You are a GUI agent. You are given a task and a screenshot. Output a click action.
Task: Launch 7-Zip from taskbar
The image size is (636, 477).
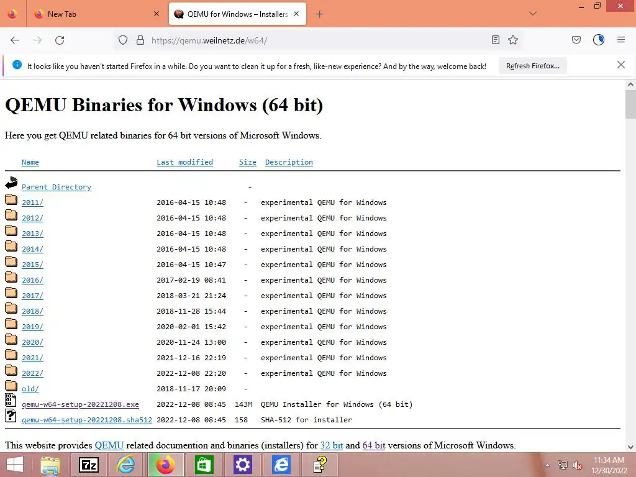click(x=89, y=465)
